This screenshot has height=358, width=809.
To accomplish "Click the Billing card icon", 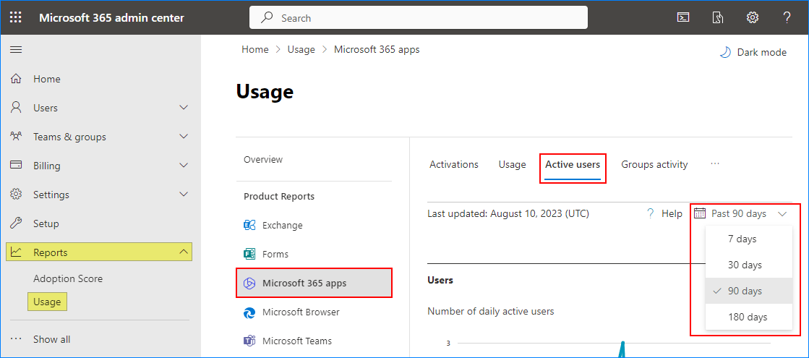I will click(16, 166).
